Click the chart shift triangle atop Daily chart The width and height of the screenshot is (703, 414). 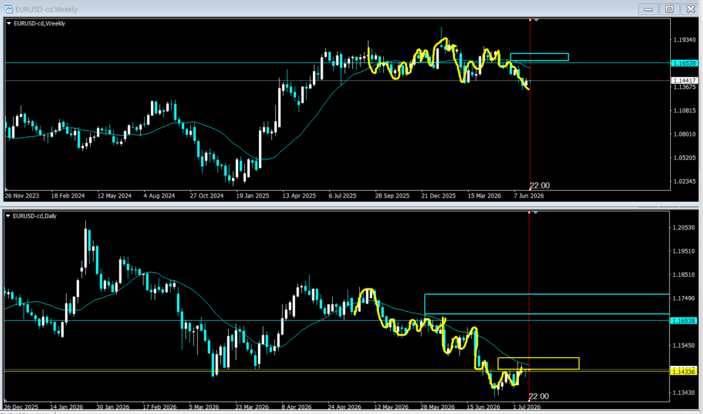tap(535, 212)
